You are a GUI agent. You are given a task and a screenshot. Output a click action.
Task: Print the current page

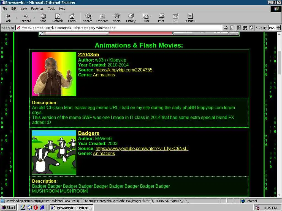tap(161, 18)
